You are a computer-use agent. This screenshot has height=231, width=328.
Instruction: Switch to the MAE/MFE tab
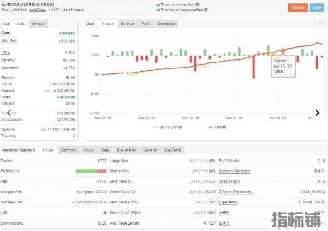(173, 150)
